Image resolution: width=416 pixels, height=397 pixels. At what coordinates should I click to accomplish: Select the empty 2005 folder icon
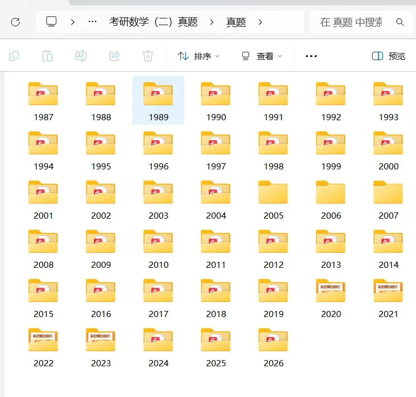point(273,192)
